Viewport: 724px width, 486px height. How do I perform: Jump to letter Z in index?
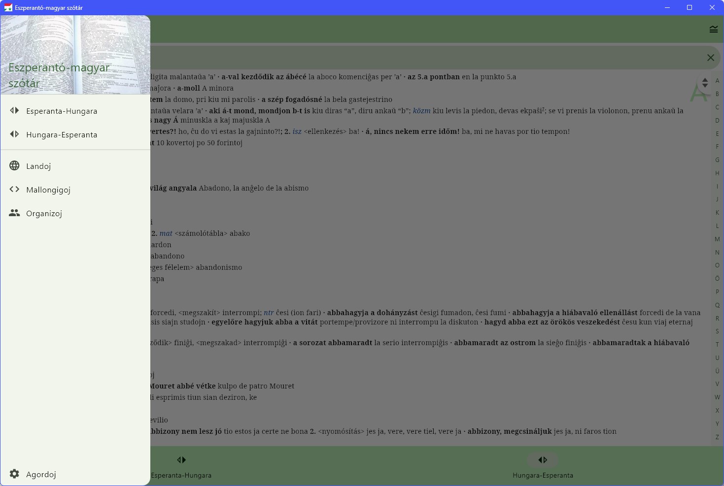[717, 437]
